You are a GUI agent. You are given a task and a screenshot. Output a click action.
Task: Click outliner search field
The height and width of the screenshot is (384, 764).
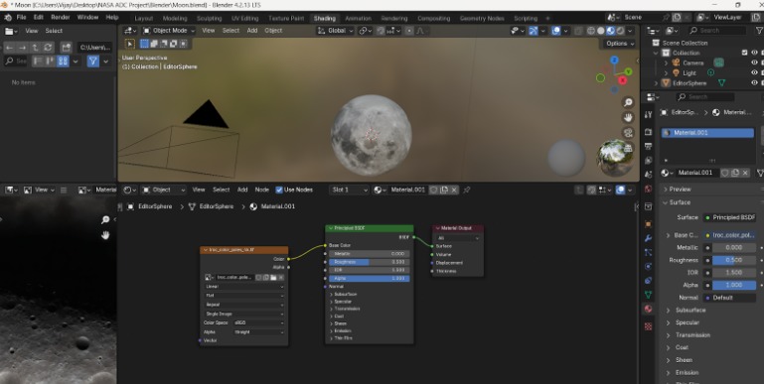point(716,31)
